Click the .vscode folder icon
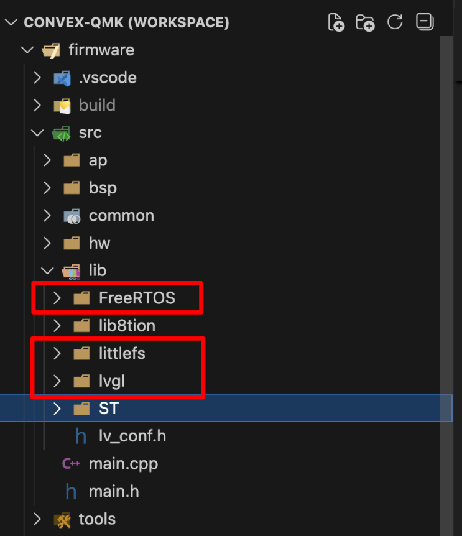 pos(62,78)
